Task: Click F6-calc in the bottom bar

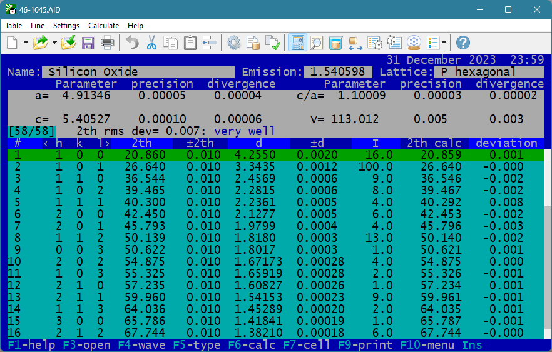Action: click(252, 345)
